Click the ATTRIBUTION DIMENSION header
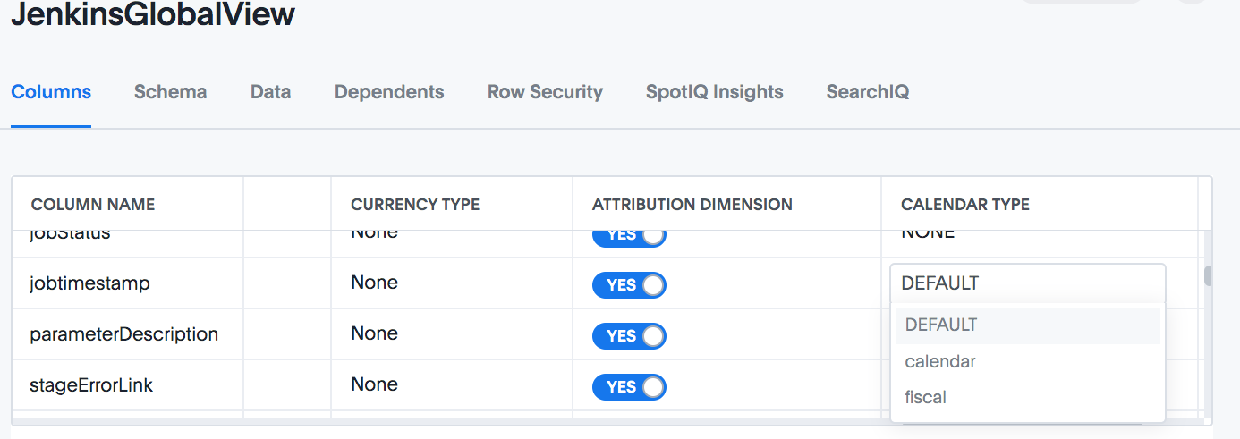This screenshot has width=1240, height=439. (x=692, y=205)
